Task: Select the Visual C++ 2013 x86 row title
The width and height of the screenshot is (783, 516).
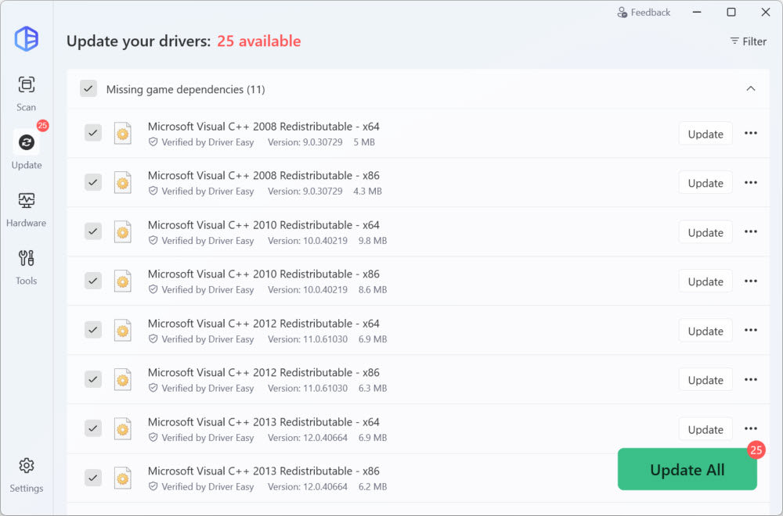Action: pyautogui.click(x=263, y=471)
